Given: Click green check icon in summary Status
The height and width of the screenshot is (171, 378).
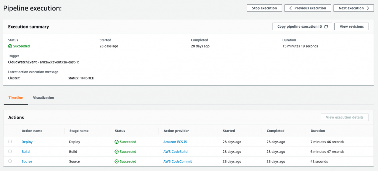Looking at the screenshot, I should tap(10, 46).
